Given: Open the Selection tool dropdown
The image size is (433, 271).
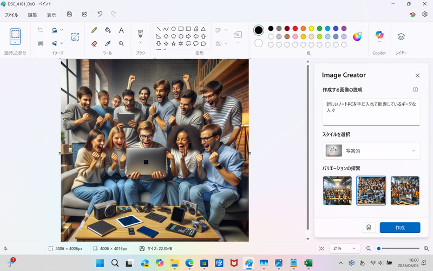Looking at the screenshot, I should [15, 42].
